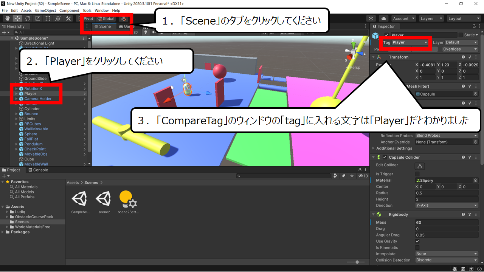The width and height of the screenshot is (484, 272).
Task: Click the favorites star icon in Project
Action: 352,176
